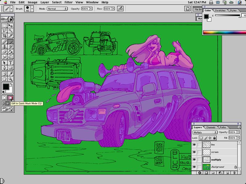Image resolution: width=246 pixels, height=184 pixels.
Task: Open the Multiply blend mode dropdown
Action: pyautogui.click(x=205, y=132)
